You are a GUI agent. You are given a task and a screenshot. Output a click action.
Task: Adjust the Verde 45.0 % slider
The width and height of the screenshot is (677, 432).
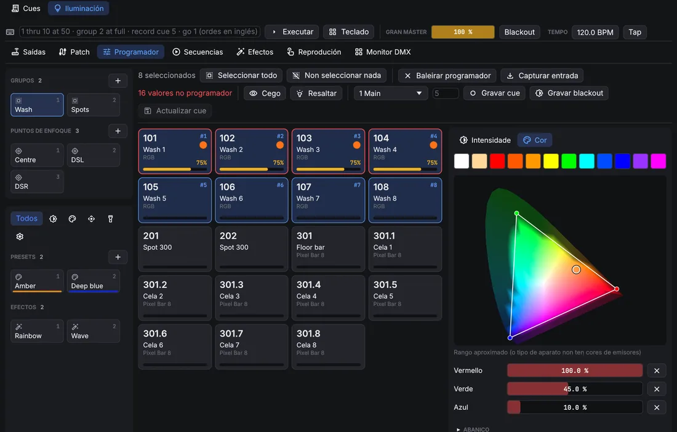tap(575, 389)
